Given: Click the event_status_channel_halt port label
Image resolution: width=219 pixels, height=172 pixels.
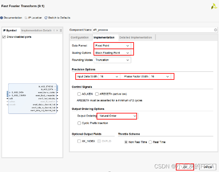Looking at the screenshot, I should point(44,105).
